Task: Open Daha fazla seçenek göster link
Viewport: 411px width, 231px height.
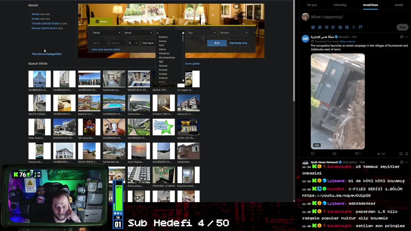Action: [x=106, y=49]
